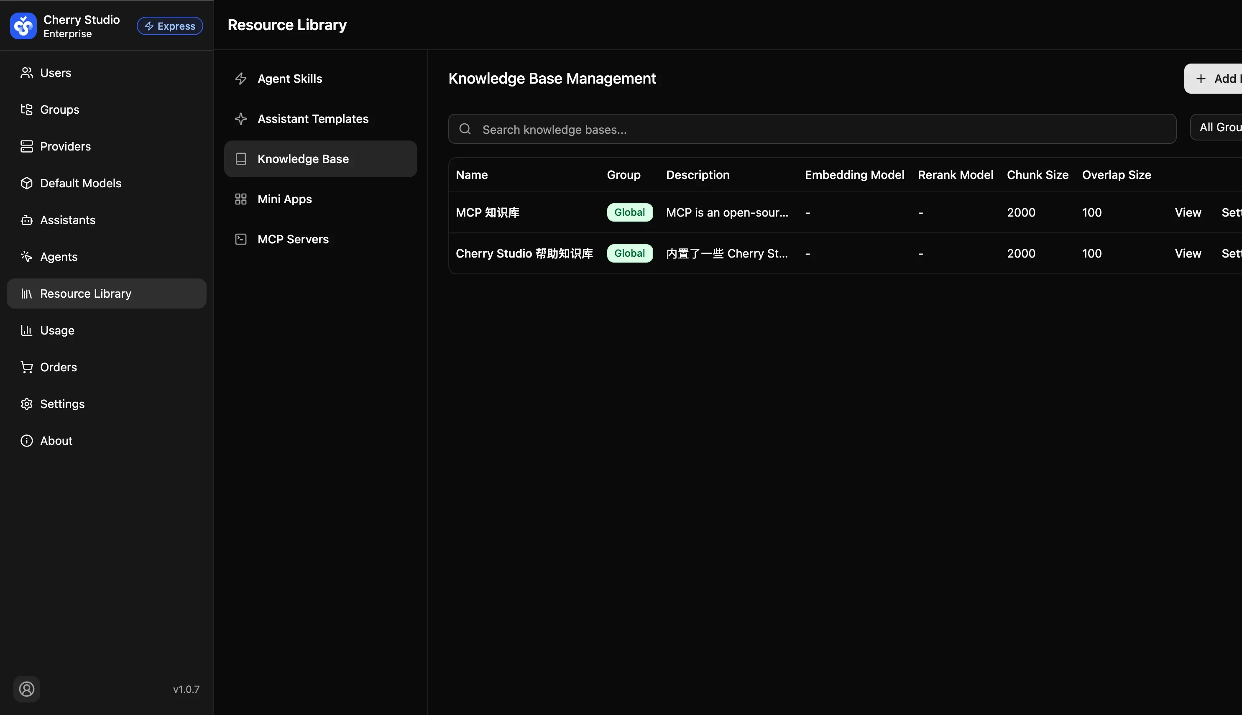This screenshot has width=1242, height=715.
Task: Click the MCP is an open-sour... description
Action: (x=727, y=213)
